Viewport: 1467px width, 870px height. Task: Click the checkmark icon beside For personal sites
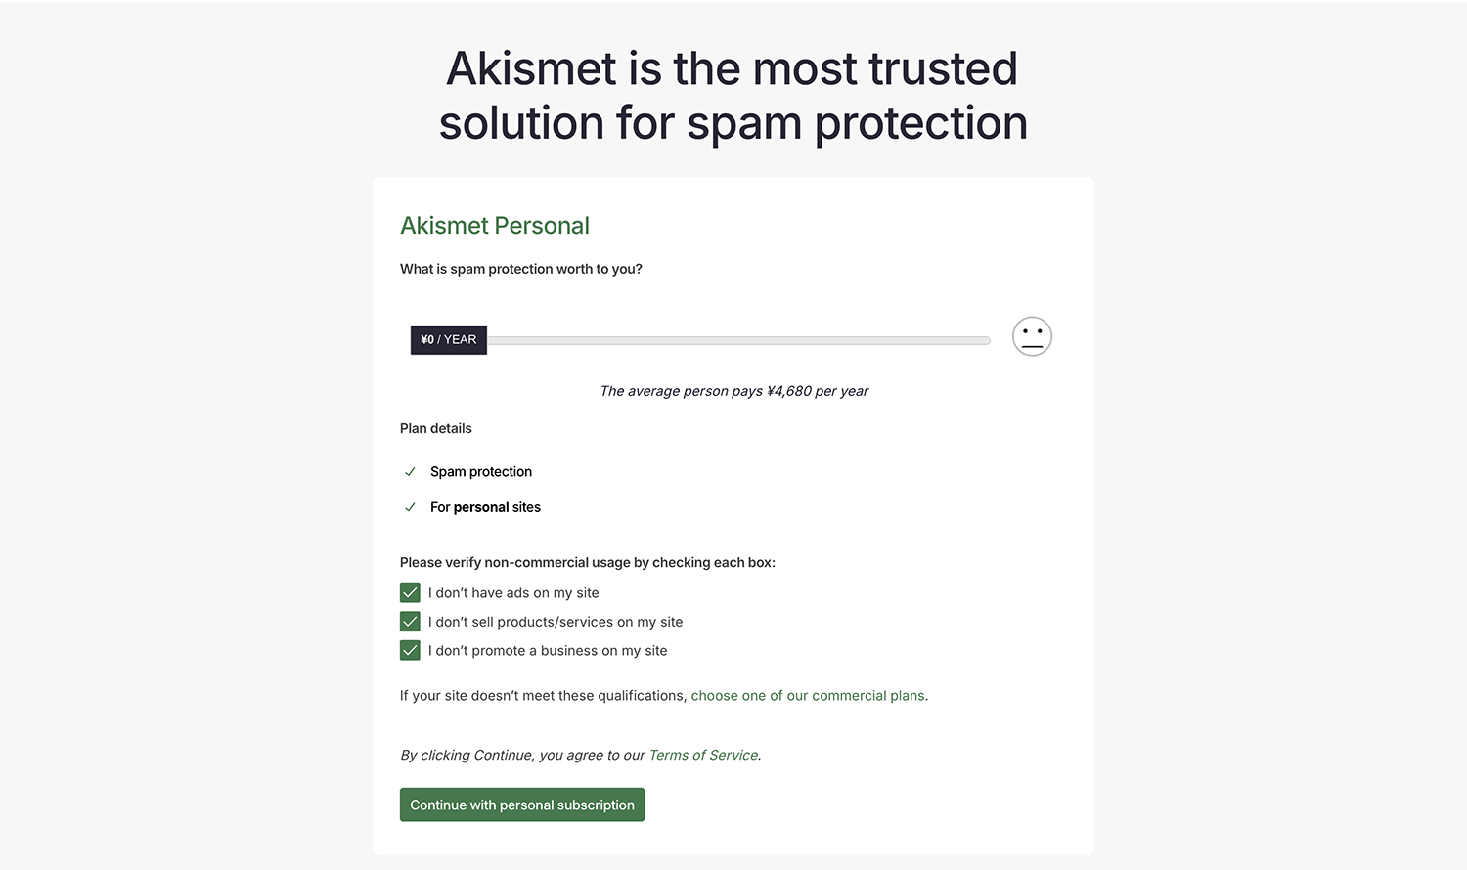410,507
